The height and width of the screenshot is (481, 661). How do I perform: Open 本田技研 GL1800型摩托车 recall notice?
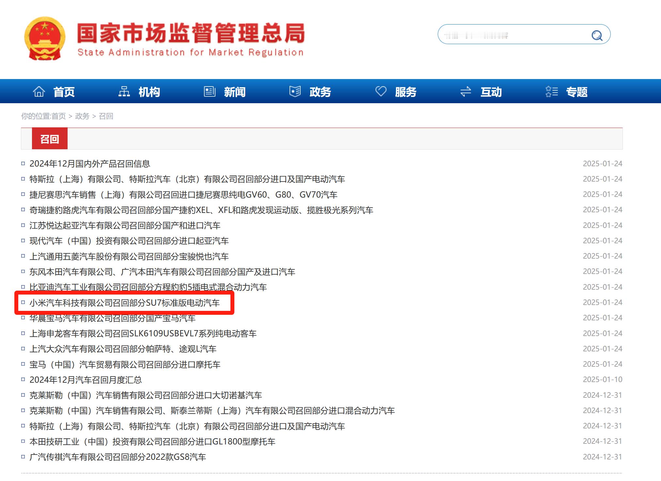click(152, 441)
